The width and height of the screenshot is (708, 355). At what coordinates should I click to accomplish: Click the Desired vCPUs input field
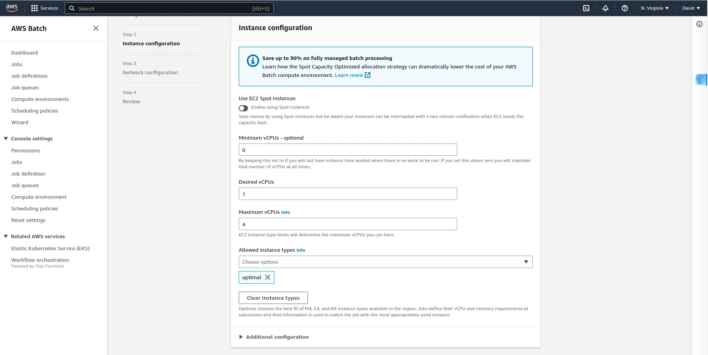click(x=348, y=194)
